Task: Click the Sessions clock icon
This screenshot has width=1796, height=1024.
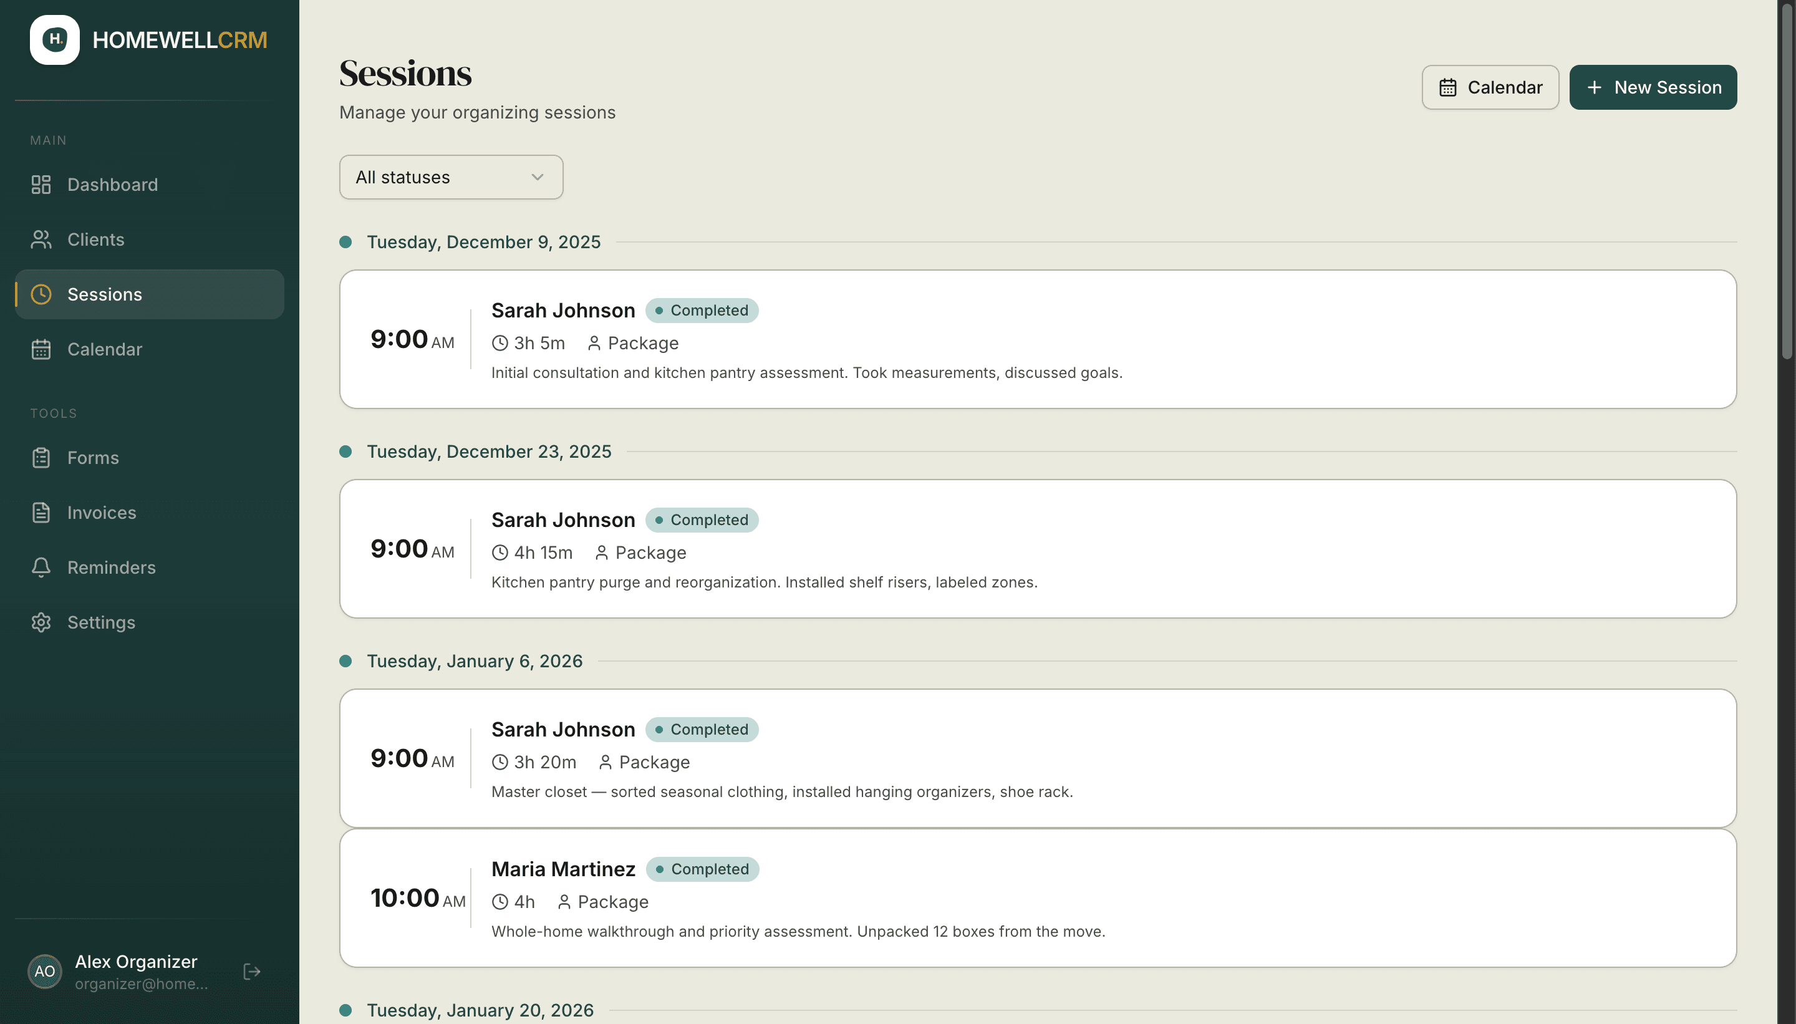Action: click(x=41, y=294)
